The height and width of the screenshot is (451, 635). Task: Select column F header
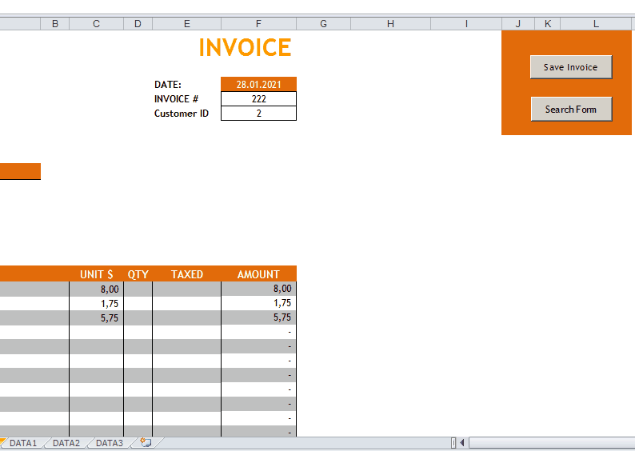(258, 24)
